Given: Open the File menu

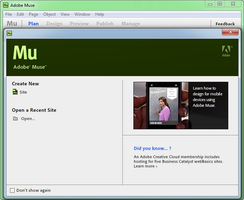Looking at the screenshot, I should click(9, 14).
